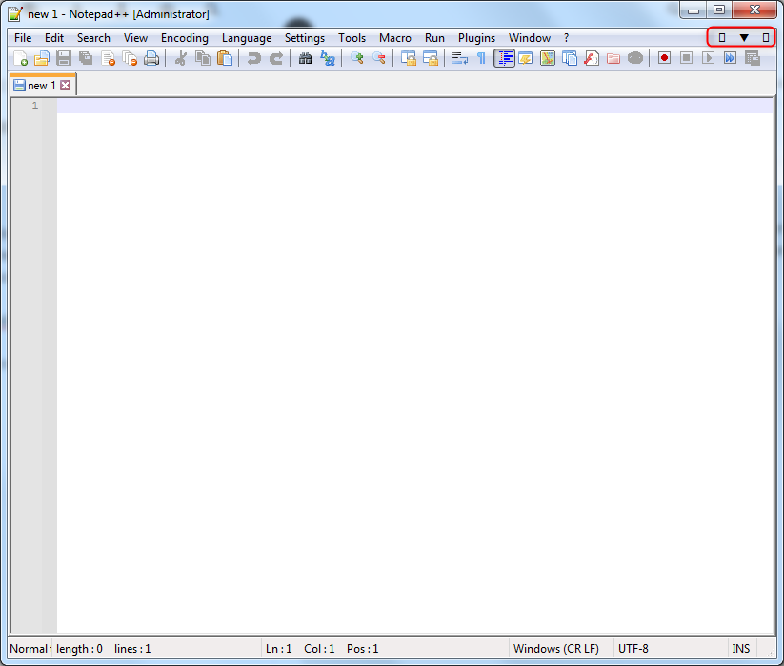
Task: Open the Tools menu
Action: click(x=352, y=38)
